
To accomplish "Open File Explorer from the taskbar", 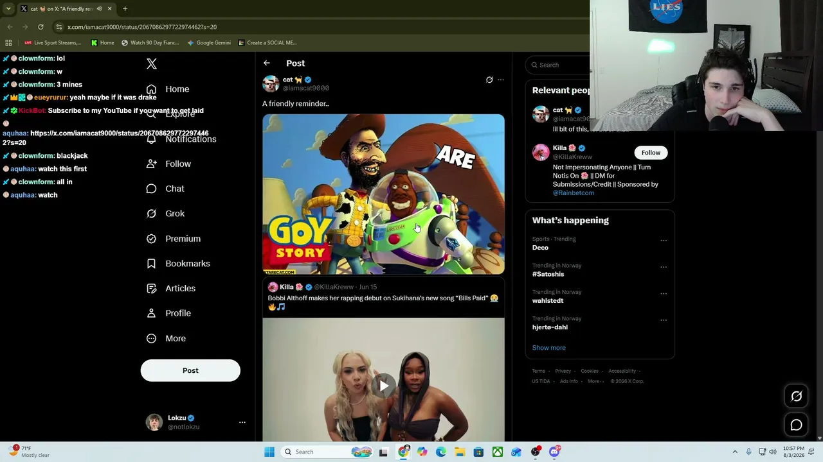I will click(460, 452).
